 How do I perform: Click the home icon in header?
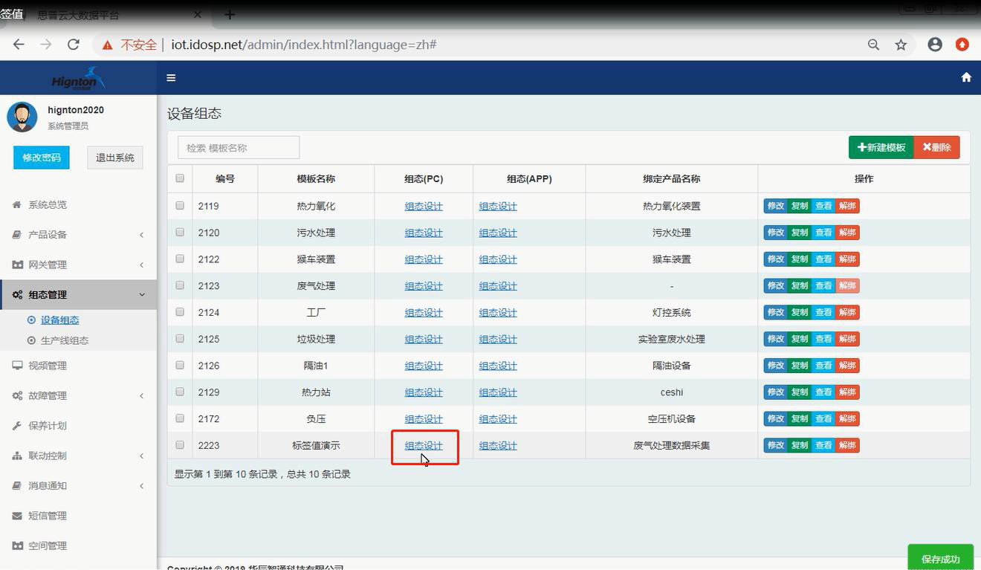966,77
